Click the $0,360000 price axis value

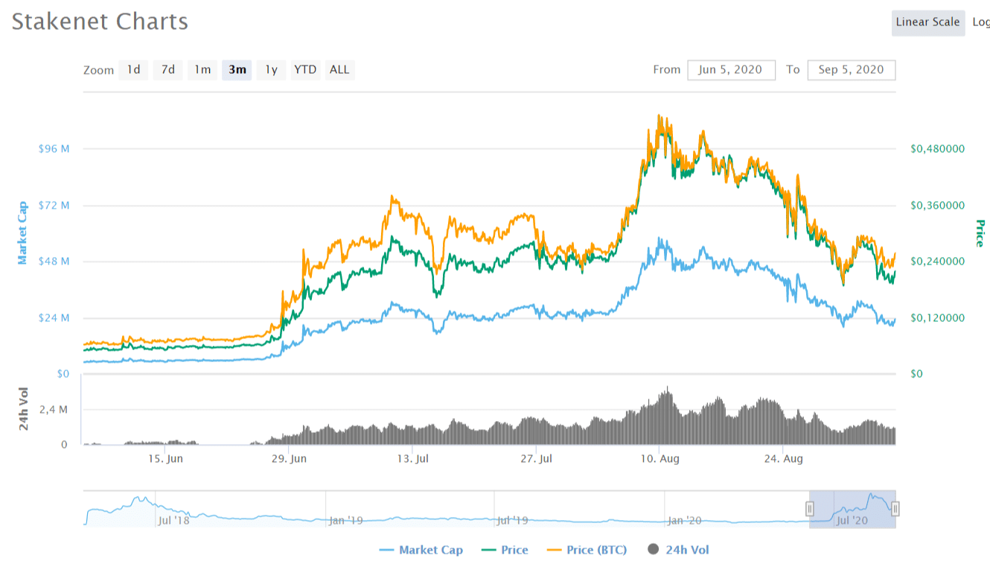click(937, 205)
